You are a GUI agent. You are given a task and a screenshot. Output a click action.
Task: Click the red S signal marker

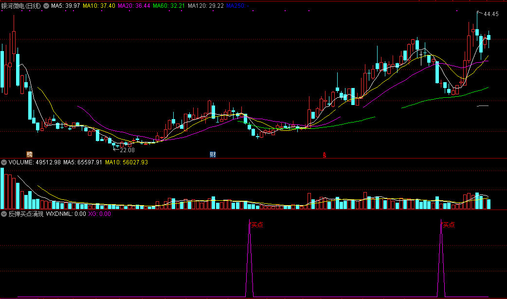pos(325,155)
